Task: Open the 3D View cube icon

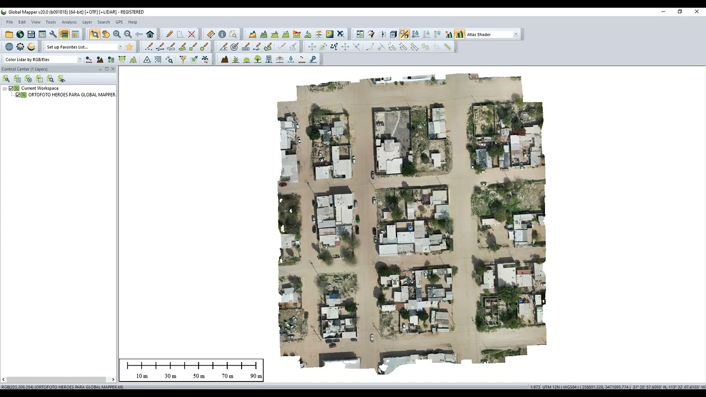Action: point(393,34)
